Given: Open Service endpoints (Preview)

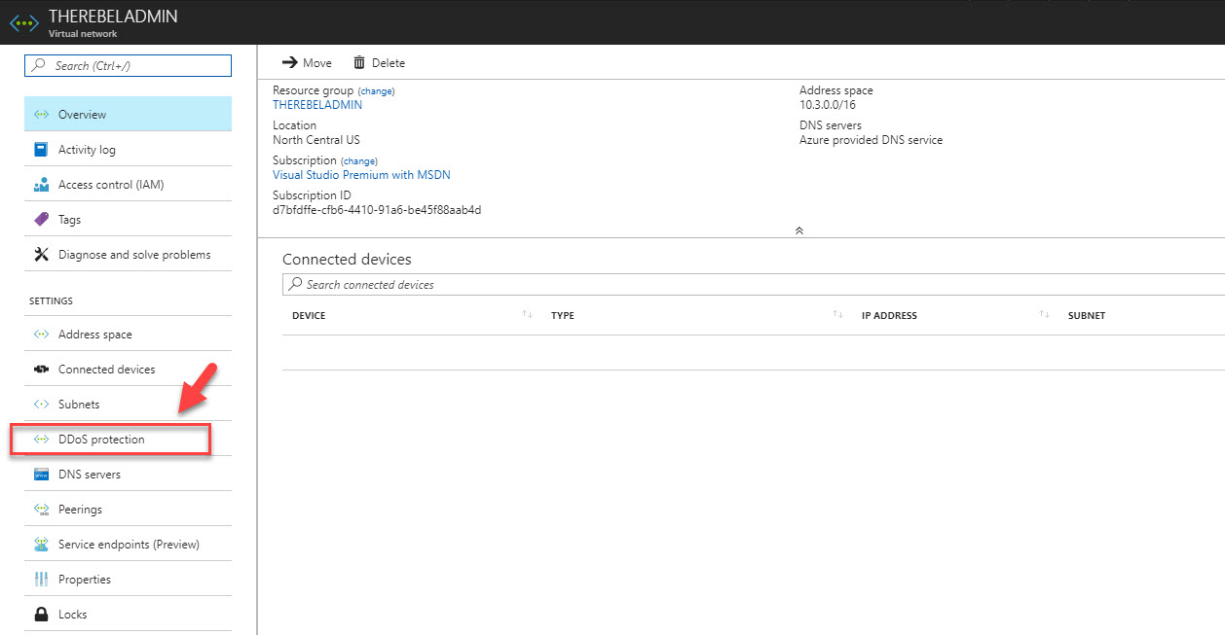Looking at the screenshot, I should coord(129,545).
